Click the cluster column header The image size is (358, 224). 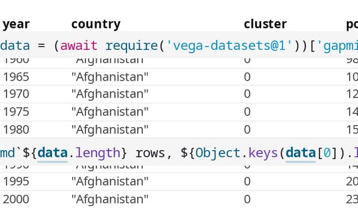265,24
